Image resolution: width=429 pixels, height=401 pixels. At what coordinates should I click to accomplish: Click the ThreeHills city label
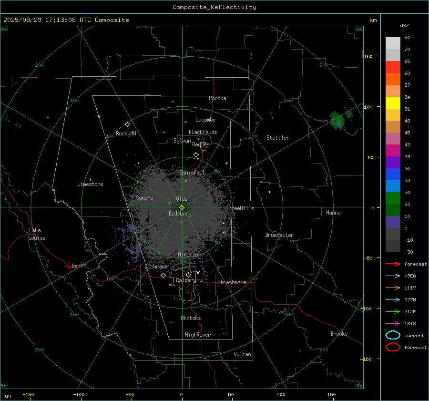point(240,208)
